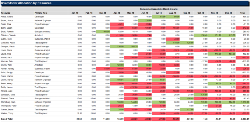Screen dimensions: 250x122
Task: Click green 160.00 Mar-15 cell for Bhatt, Rakesh
Action: click(103, 32)
